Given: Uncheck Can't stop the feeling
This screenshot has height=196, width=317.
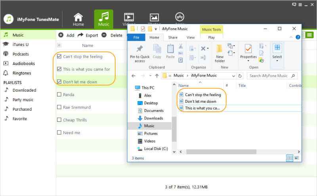Looking at the screenshot, I should [x=59, y=56].
